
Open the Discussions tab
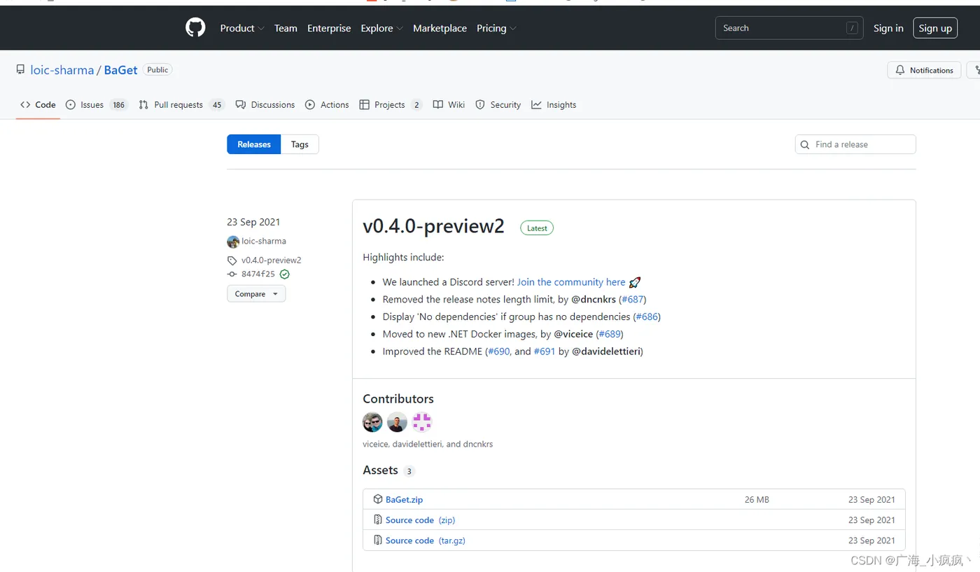pos(265,105)
